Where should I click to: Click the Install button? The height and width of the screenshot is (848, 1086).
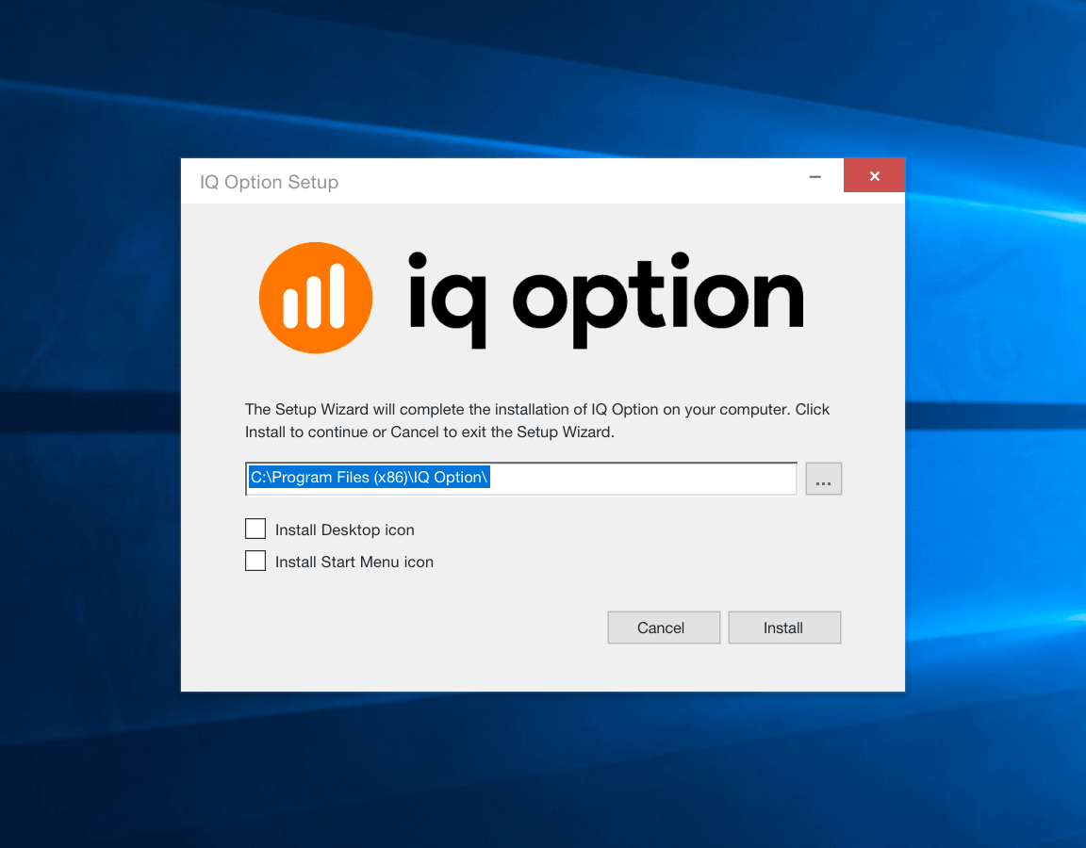tap(784, 628)
